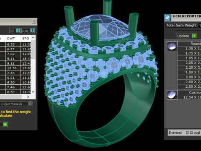Screen dimensions: 201x151
Task: Click the SPG column header
Action: (x=26, y=39)
